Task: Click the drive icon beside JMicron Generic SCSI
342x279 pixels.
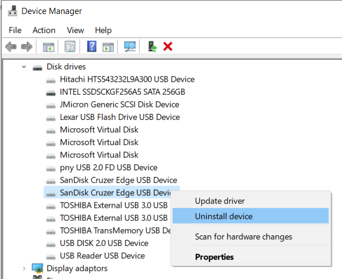Action: coord(51,105)
